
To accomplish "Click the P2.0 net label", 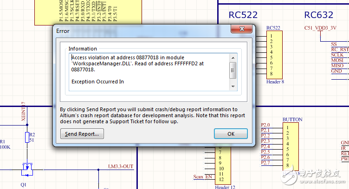I will point(265,125).
